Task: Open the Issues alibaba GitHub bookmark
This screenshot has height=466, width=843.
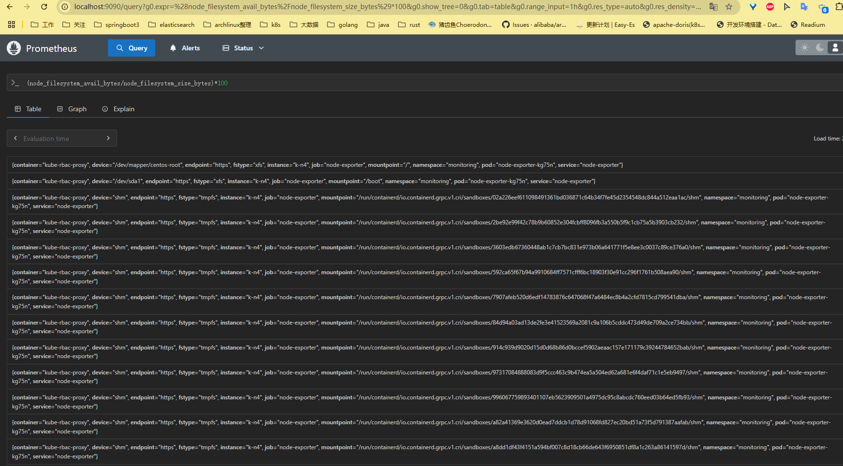Action: click(x=534, y=24)
